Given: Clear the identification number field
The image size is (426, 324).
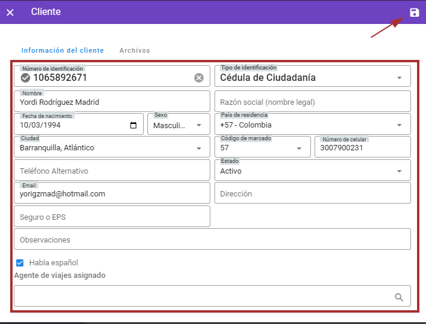Looking at the screenshot, I should point(199,78).
